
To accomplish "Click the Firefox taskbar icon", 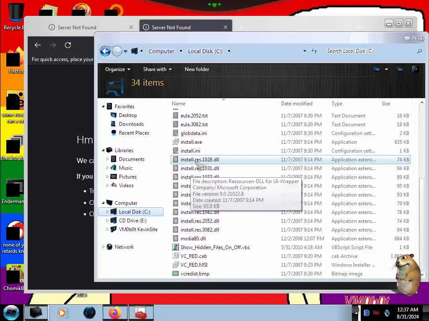I will pyautogui.click(x=115, y=313).
